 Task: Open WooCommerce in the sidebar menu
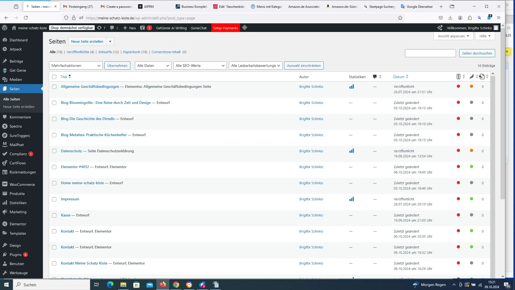point(22,184)
